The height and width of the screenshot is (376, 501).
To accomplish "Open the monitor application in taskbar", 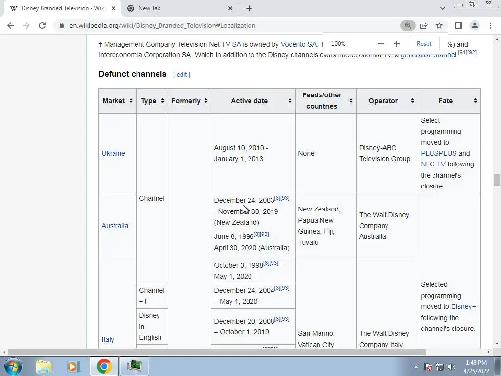I will (x=134, y=366).
